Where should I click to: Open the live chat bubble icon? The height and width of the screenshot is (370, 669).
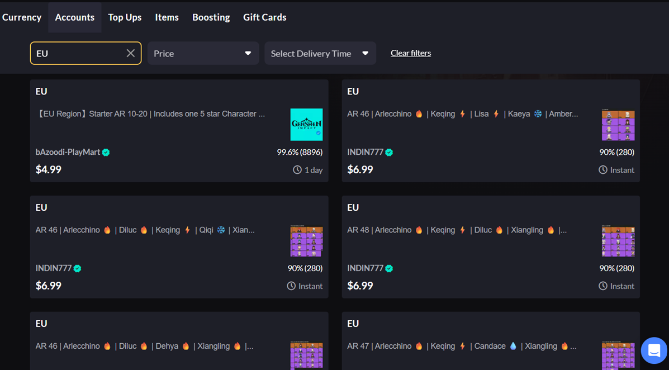[654, 350]
